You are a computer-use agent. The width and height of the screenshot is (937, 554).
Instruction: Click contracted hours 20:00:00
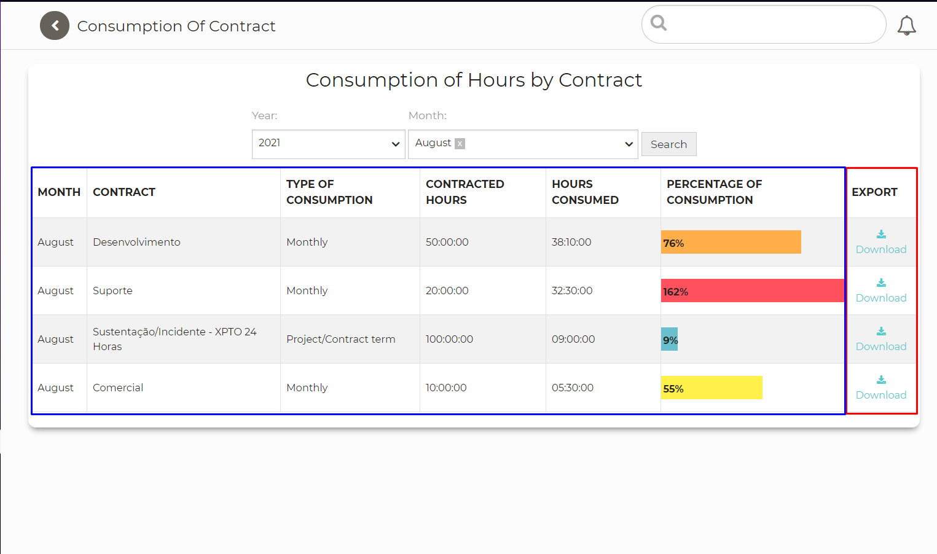[447, 291]
